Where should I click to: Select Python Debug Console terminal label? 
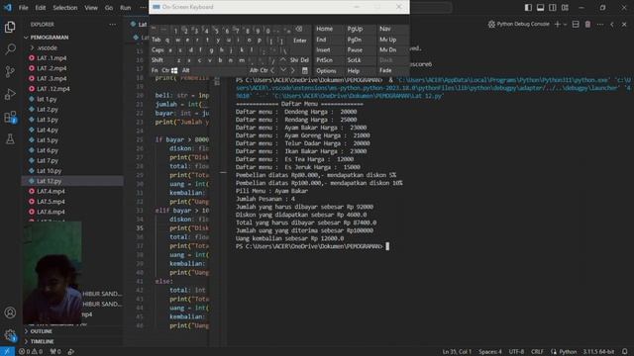[519, 24]
